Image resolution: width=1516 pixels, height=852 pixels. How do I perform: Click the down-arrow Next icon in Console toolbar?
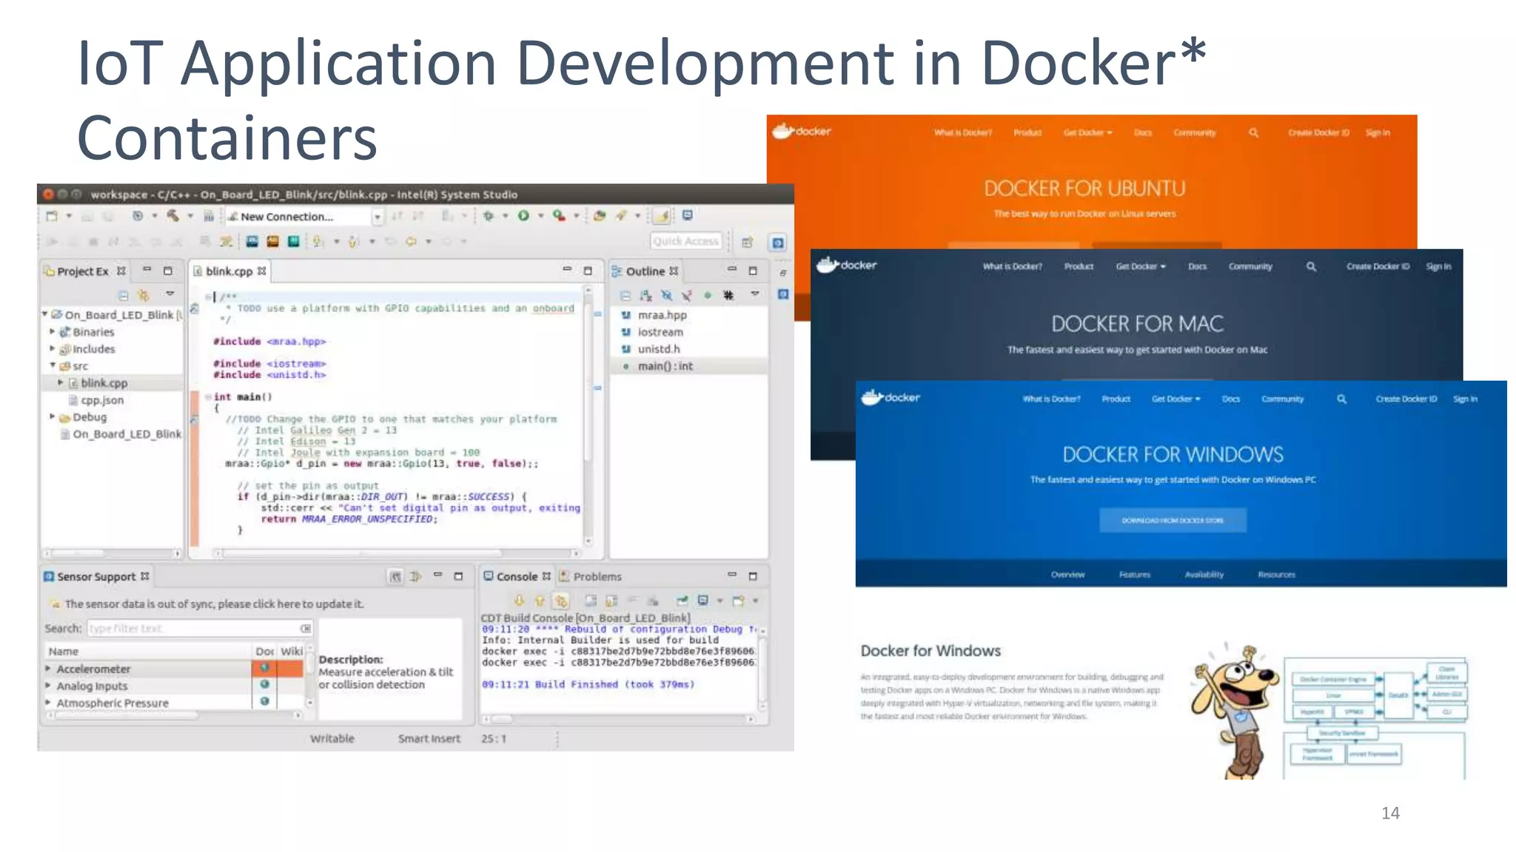pos(519,601)
